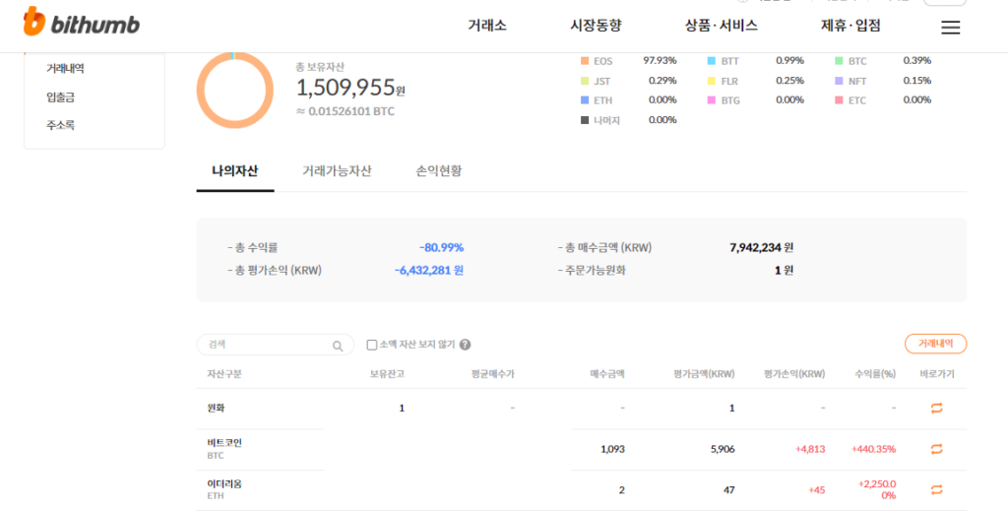Screen dimensions: 1008x511
Task: Click the EOS 97.93% percentage
Action: click(660, 60)
